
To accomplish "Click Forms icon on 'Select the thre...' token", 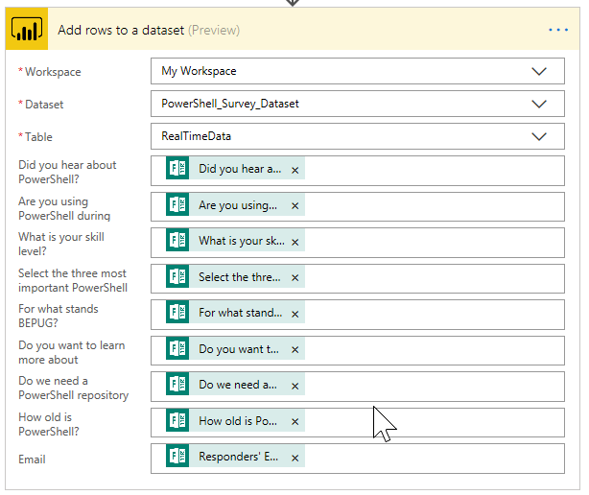I will coord(177,276).
